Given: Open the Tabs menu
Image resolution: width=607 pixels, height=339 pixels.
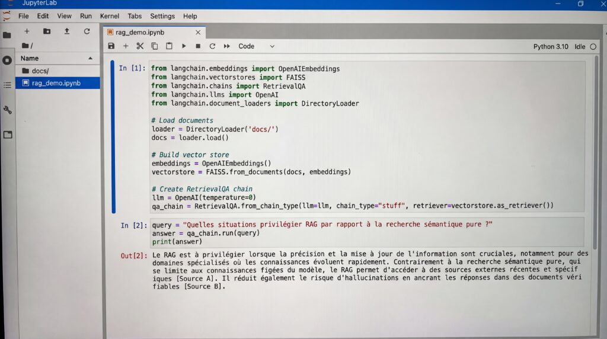Looking at the screenshot, I should click(135, 16).
